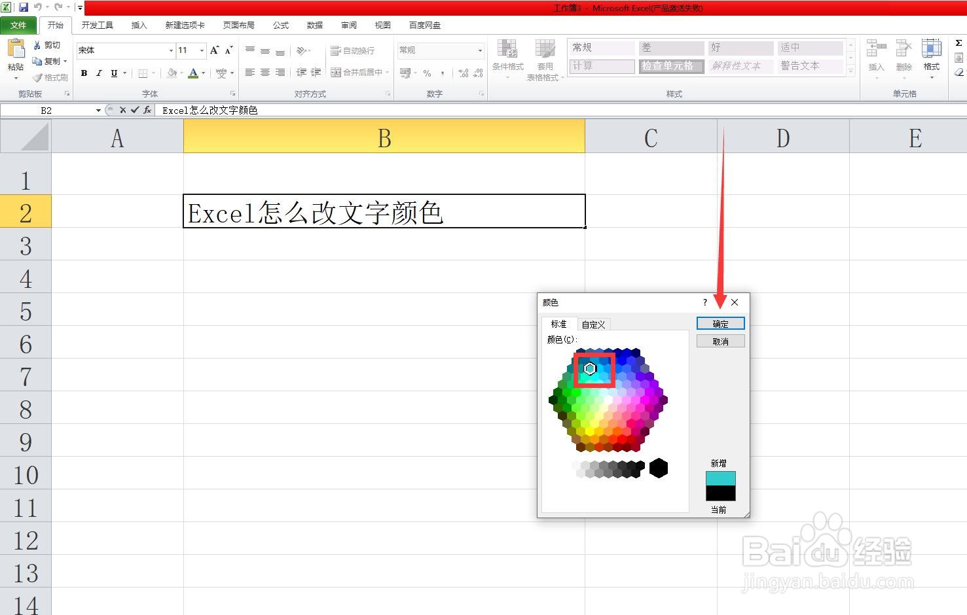Enable 自动换行 (Wrap Text) in Alignment group
This screenshot has width=967, height=615.
[x=354, y=50]
